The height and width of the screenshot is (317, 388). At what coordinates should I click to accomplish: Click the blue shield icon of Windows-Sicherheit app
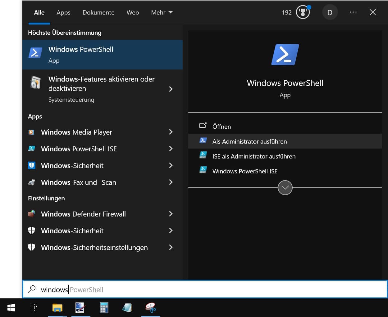31,165
